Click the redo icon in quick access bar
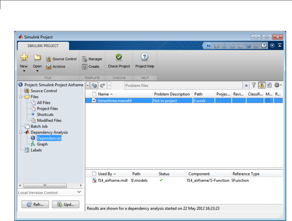This screenshot has width=292, height=221. [x=256, y=46]
